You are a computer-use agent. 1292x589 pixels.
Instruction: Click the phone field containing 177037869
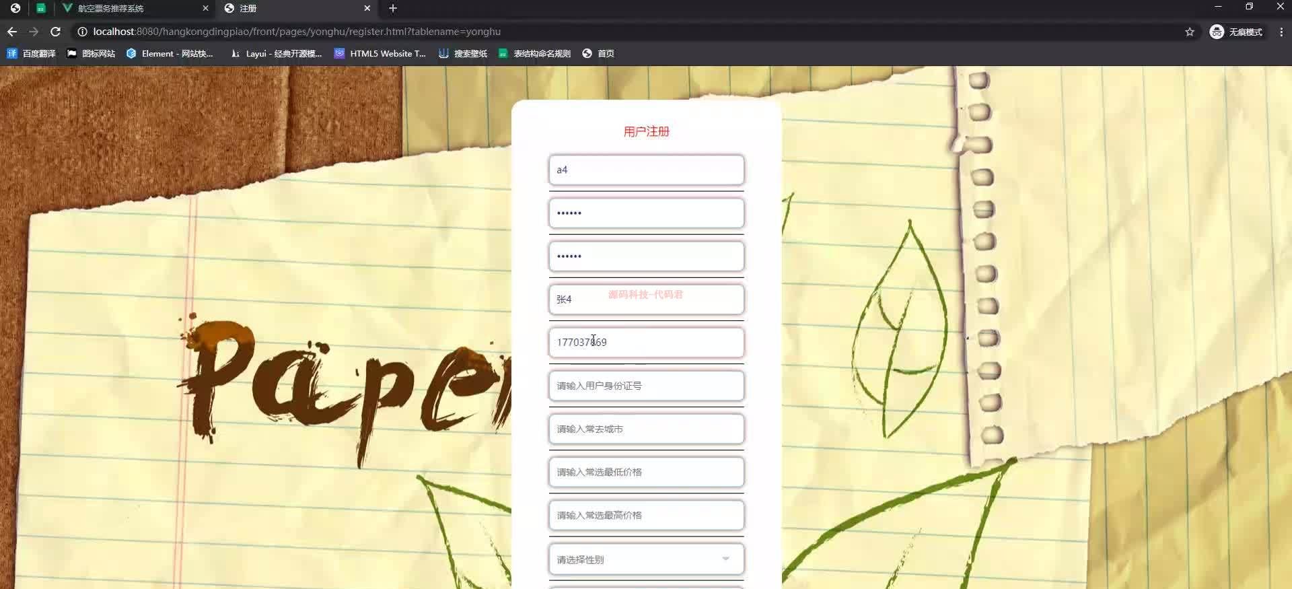coord(646,343)
